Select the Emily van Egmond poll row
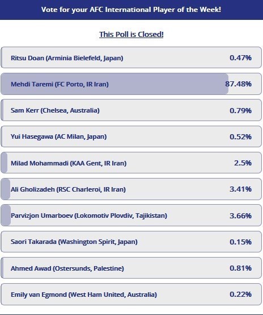The width and height of the screenshot is (263, 315). click(x=131, y=295)
